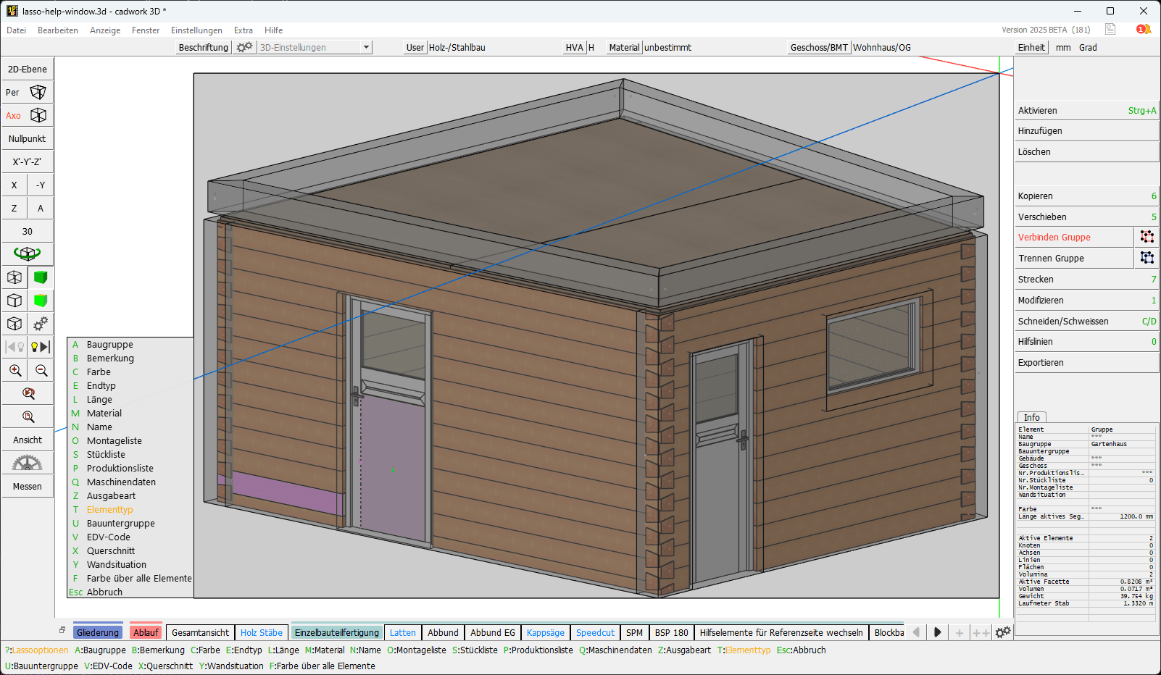Open the Fenster menu

pyautogui.click(x=146, y=30)
